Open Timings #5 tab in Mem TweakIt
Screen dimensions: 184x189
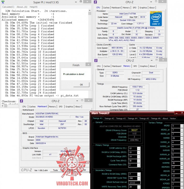coord(144,118)
